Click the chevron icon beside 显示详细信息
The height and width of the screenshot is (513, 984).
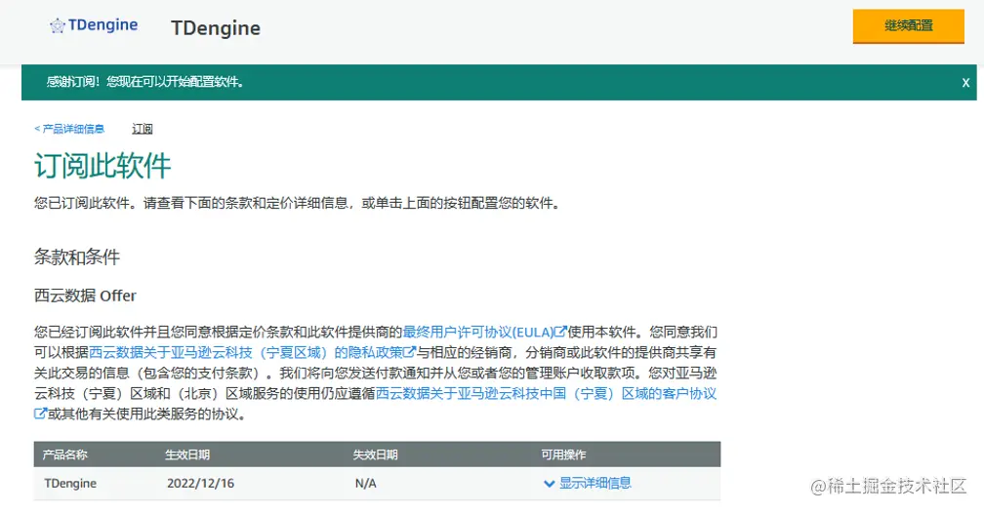click(549, 484)
